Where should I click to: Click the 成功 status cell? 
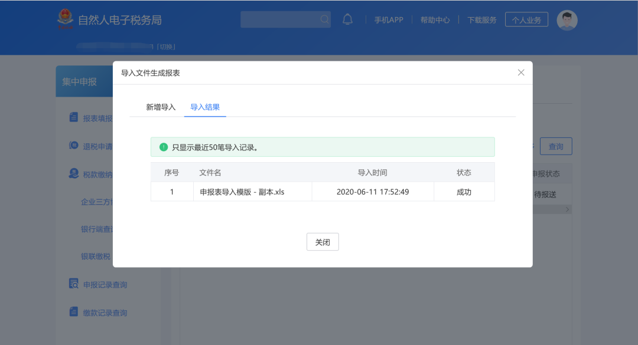(464, 192)
